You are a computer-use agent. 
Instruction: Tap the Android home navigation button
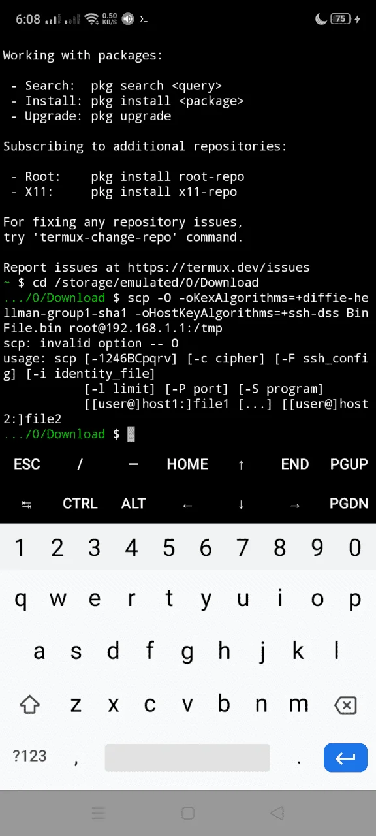(x=188, y=813)
